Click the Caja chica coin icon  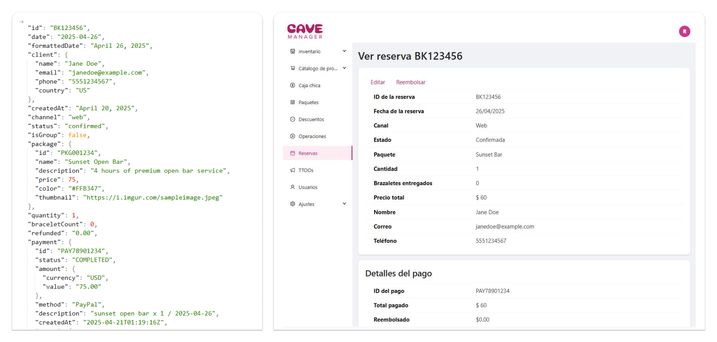[292, 85]
